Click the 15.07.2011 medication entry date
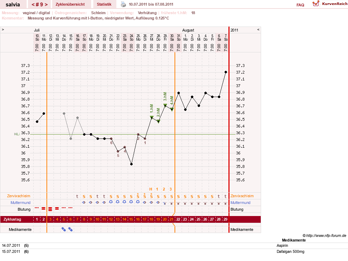Viewport: 348px width, 261px height. pyautogui.click(x=11, y=251)
